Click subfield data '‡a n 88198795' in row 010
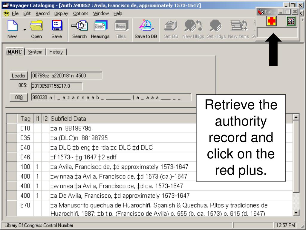Screen dimensions: 306x230 coord(71,128)
